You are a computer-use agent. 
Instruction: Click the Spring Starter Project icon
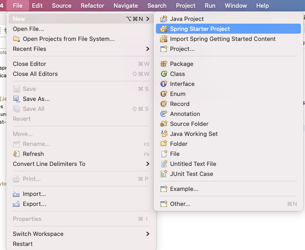click(x=164, y=29)
